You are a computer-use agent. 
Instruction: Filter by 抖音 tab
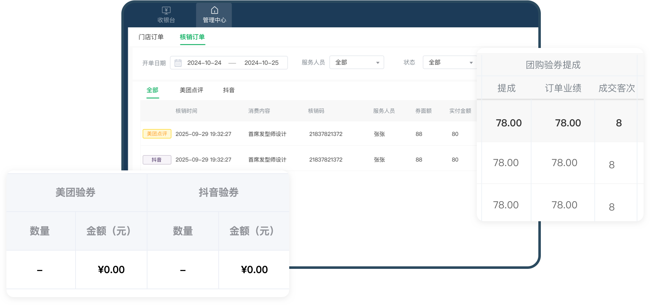tap(229, 90)
